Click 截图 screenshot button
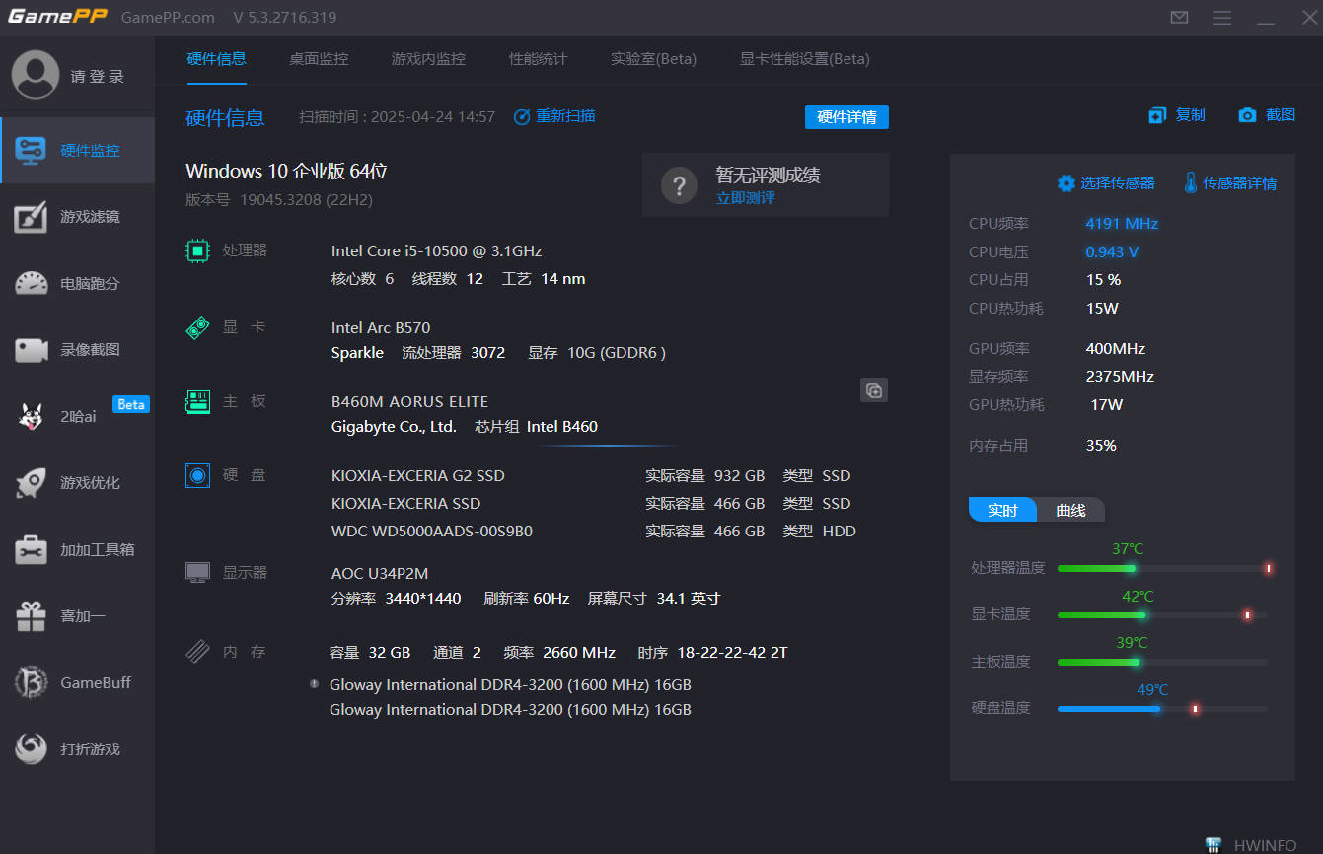Image resolution: width=1323 pixels, height=854 pixels. point(1267,115)
